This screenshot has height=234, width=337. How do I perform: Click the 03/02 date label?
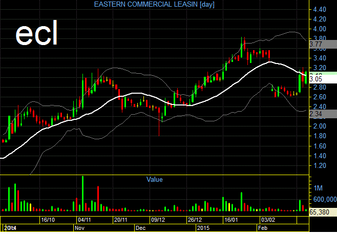coord(268,220)
